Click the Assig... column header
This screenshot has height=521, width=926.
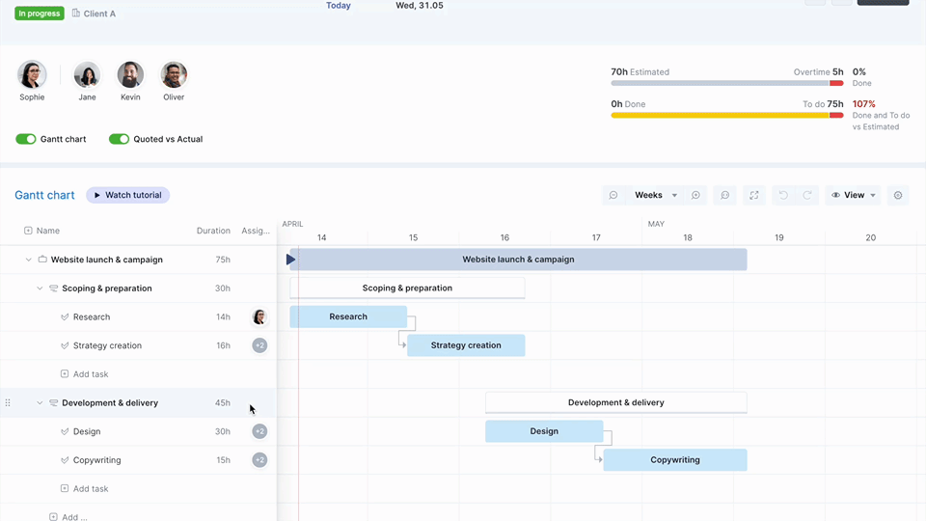pyautogui.click(x=255, y=231)
